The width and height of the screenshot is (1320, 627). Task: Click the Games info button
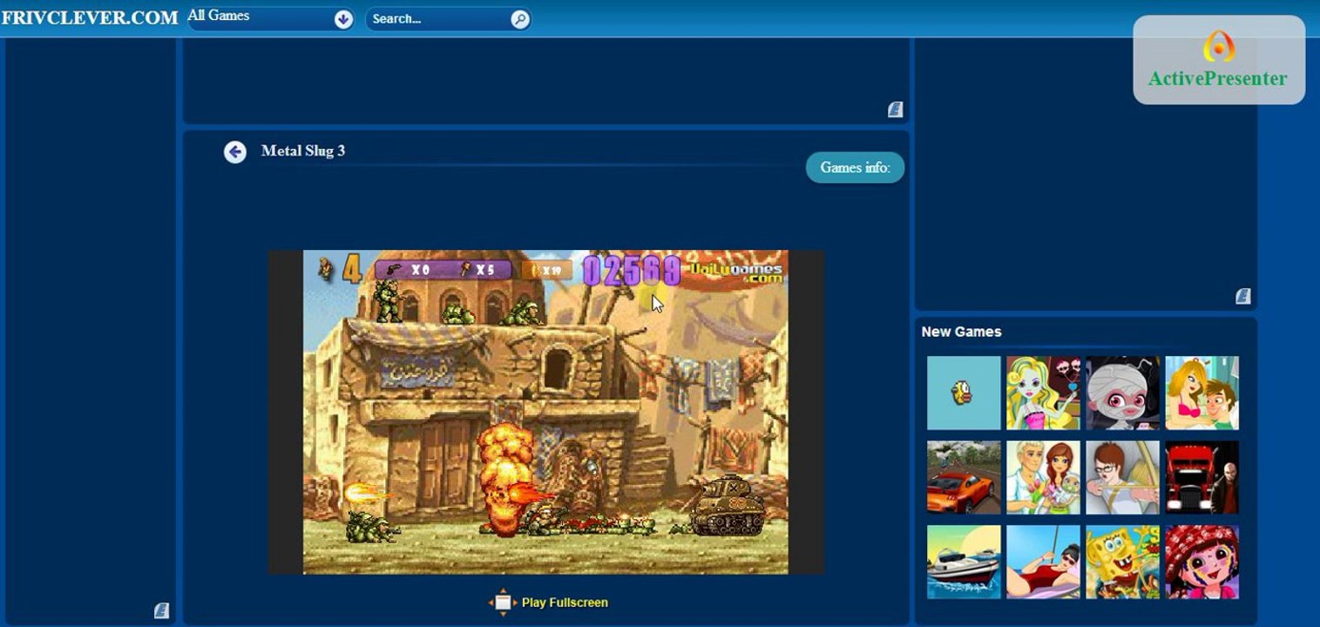(855, 167)
